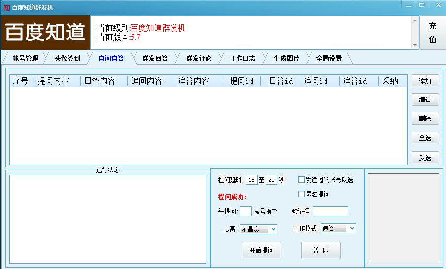Screen dimensions: 446x269
Task: Sort by 提问内容 column header
Action: (57, 81)
